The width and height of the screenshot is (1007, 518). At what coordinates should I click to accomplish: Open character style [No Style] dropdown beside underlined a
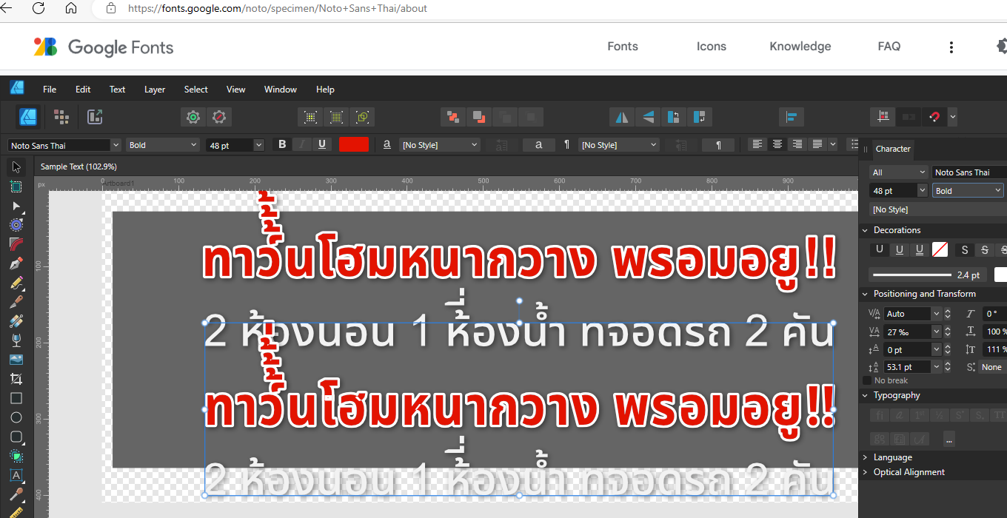(x=440, y=145)
